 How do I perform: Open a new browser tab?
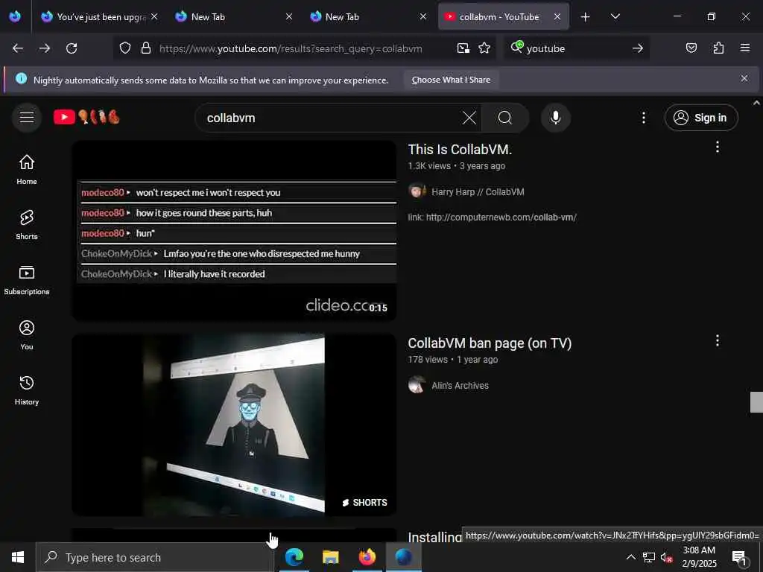[586, 17]
